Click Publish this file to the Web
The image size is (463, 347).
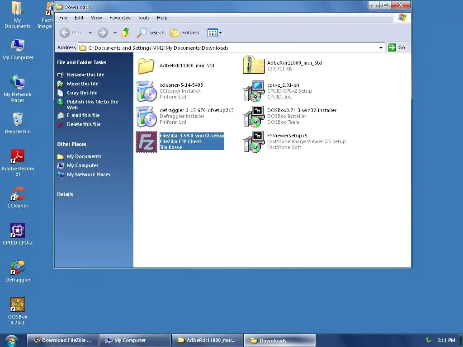coord(92,104)
